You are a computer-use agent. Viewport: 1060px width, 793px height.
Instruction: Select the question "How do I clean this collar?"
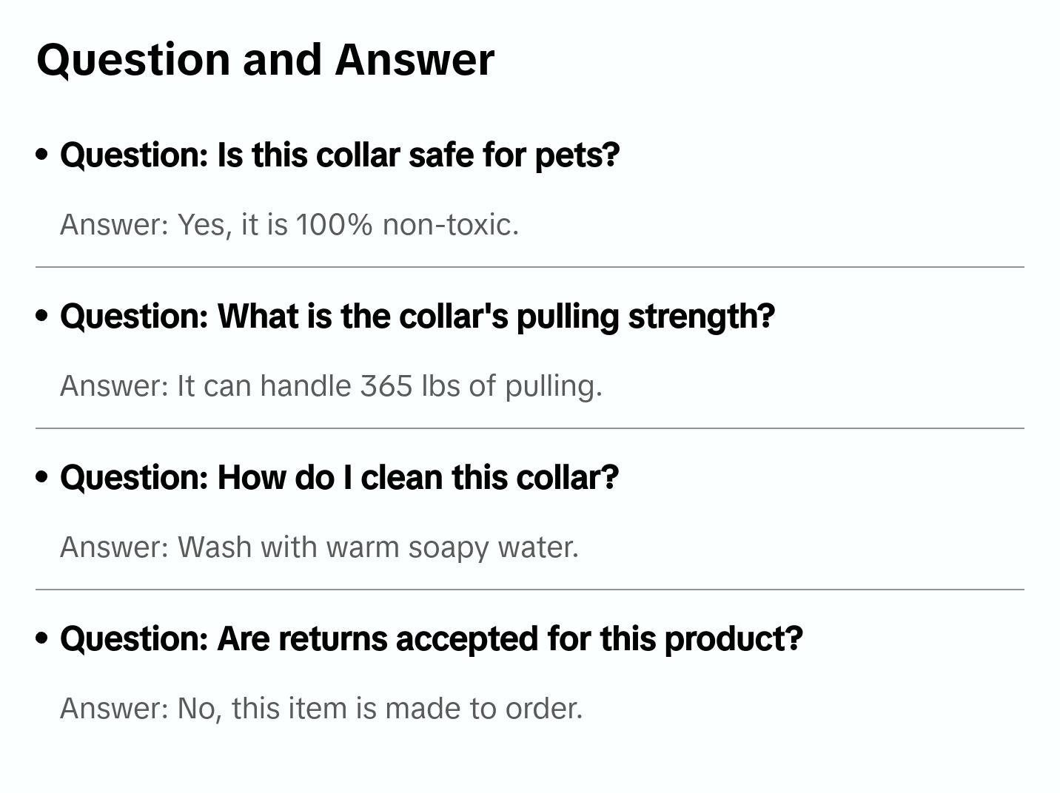[x=339, y=478]
